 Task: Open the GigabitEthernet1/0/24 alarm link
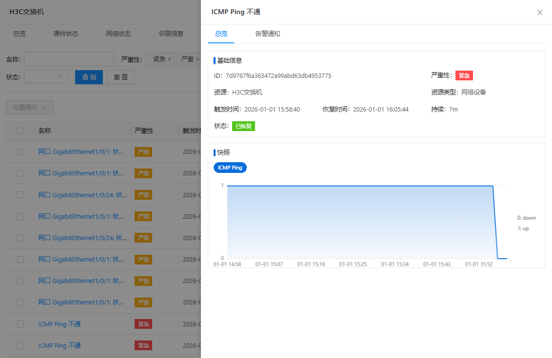click(x=82, y=195)
